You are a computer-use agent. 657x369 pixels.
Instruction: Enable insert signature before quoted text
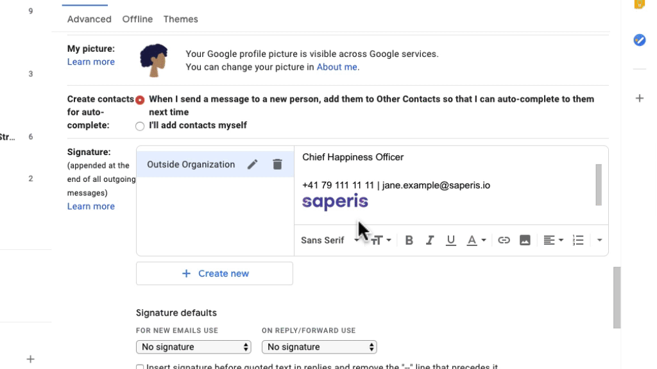(140, 367)
